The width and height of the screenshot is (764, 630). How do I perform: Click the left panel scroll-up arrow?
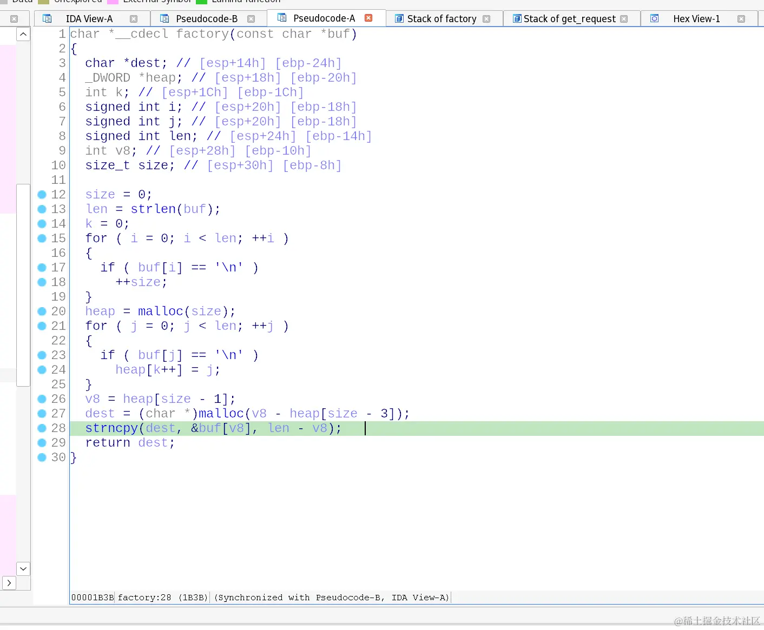23,35
